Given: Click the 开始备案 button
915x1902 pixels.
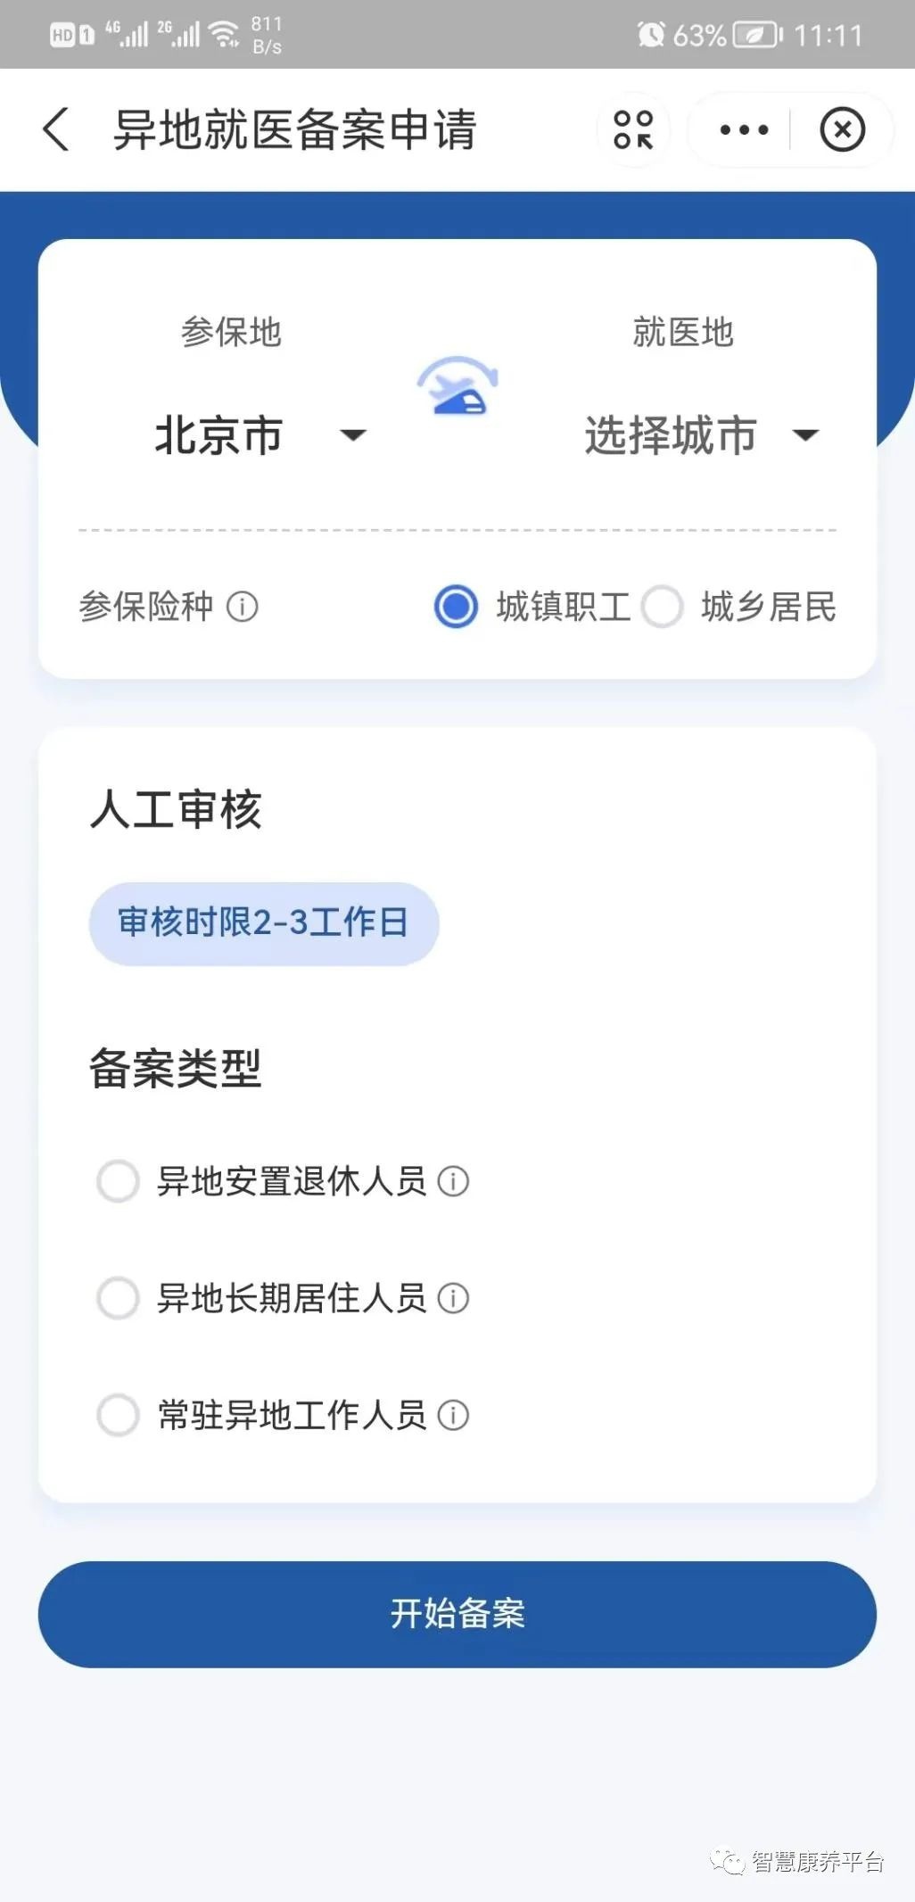Looking at the screenshot, I should click(457, 1615).
